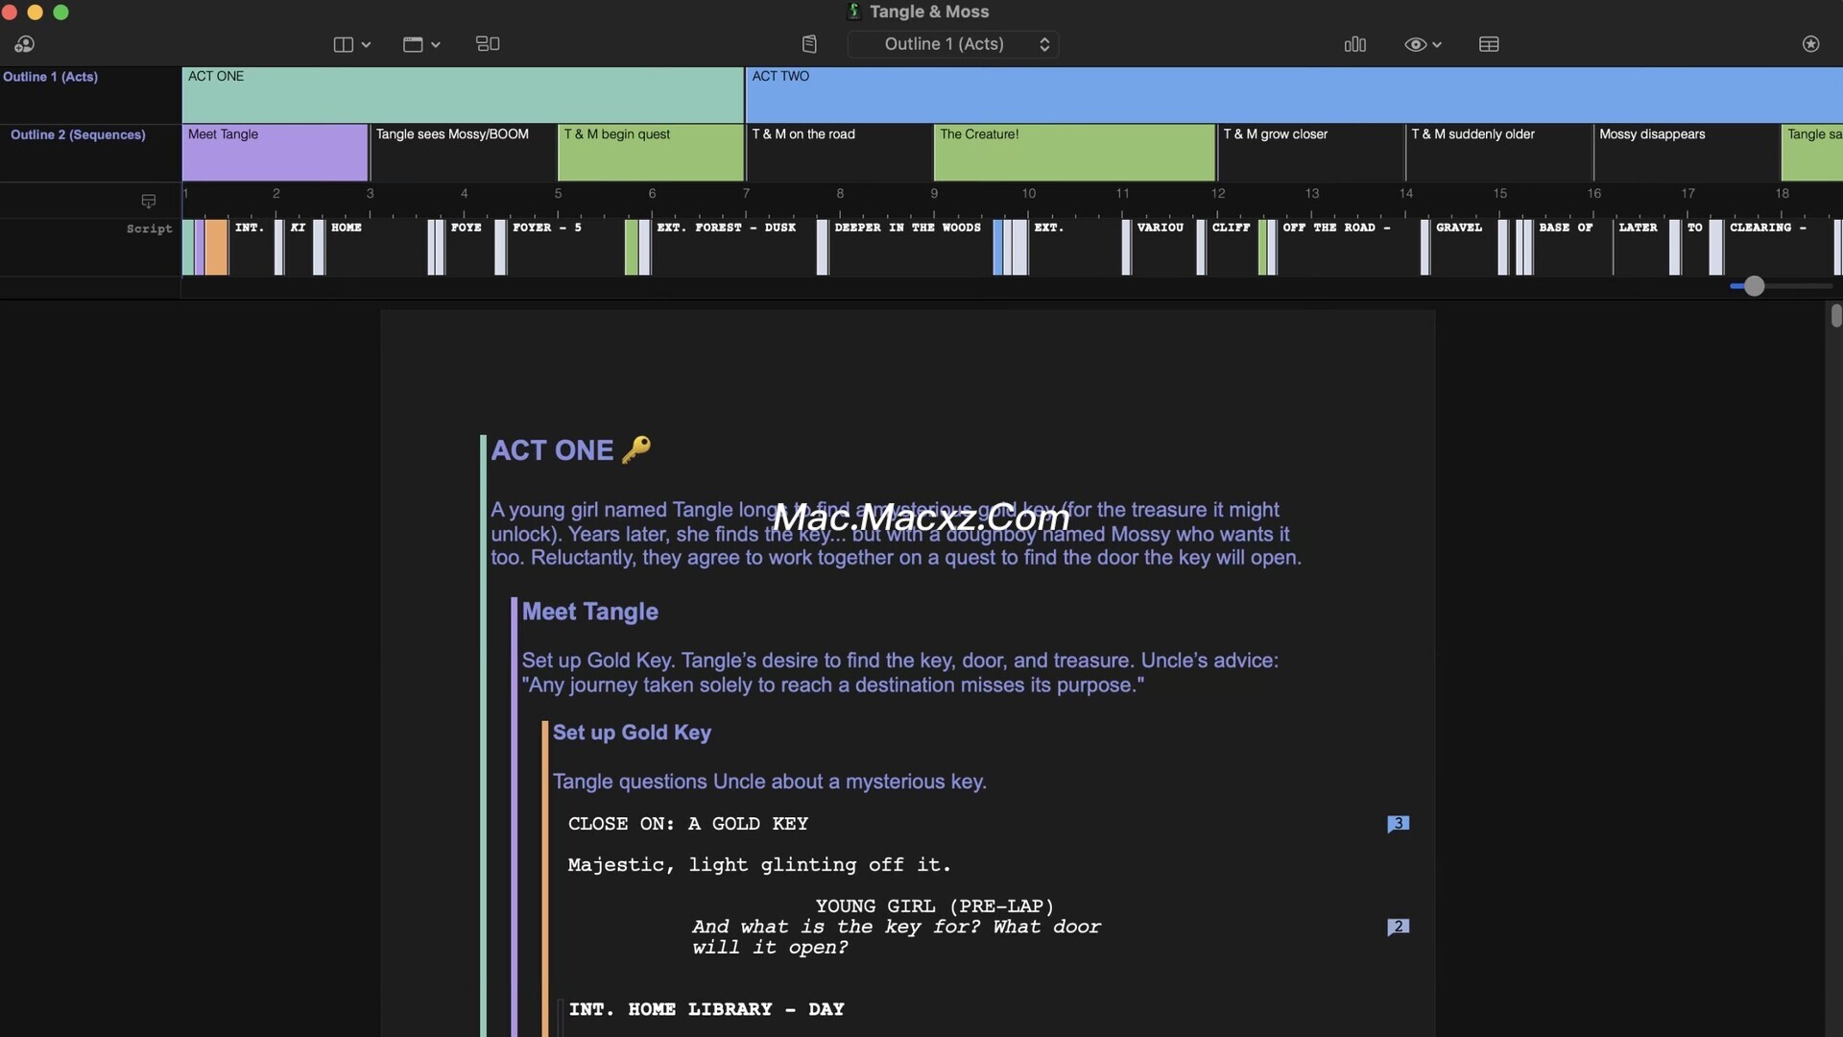
Task: Open note badge 2 beside YOUNG GIRL dialogue
Action: coord(1398,927)
